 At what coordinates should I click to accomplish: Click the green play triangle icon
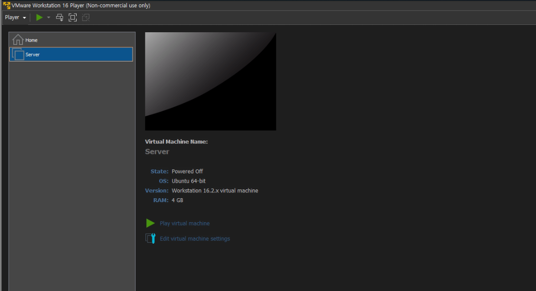click(150, 223)
